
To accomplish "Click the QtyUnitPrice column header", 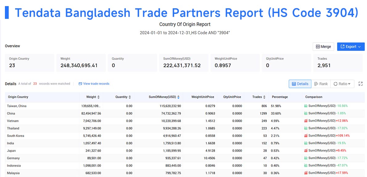I will (x=232, y=97).
